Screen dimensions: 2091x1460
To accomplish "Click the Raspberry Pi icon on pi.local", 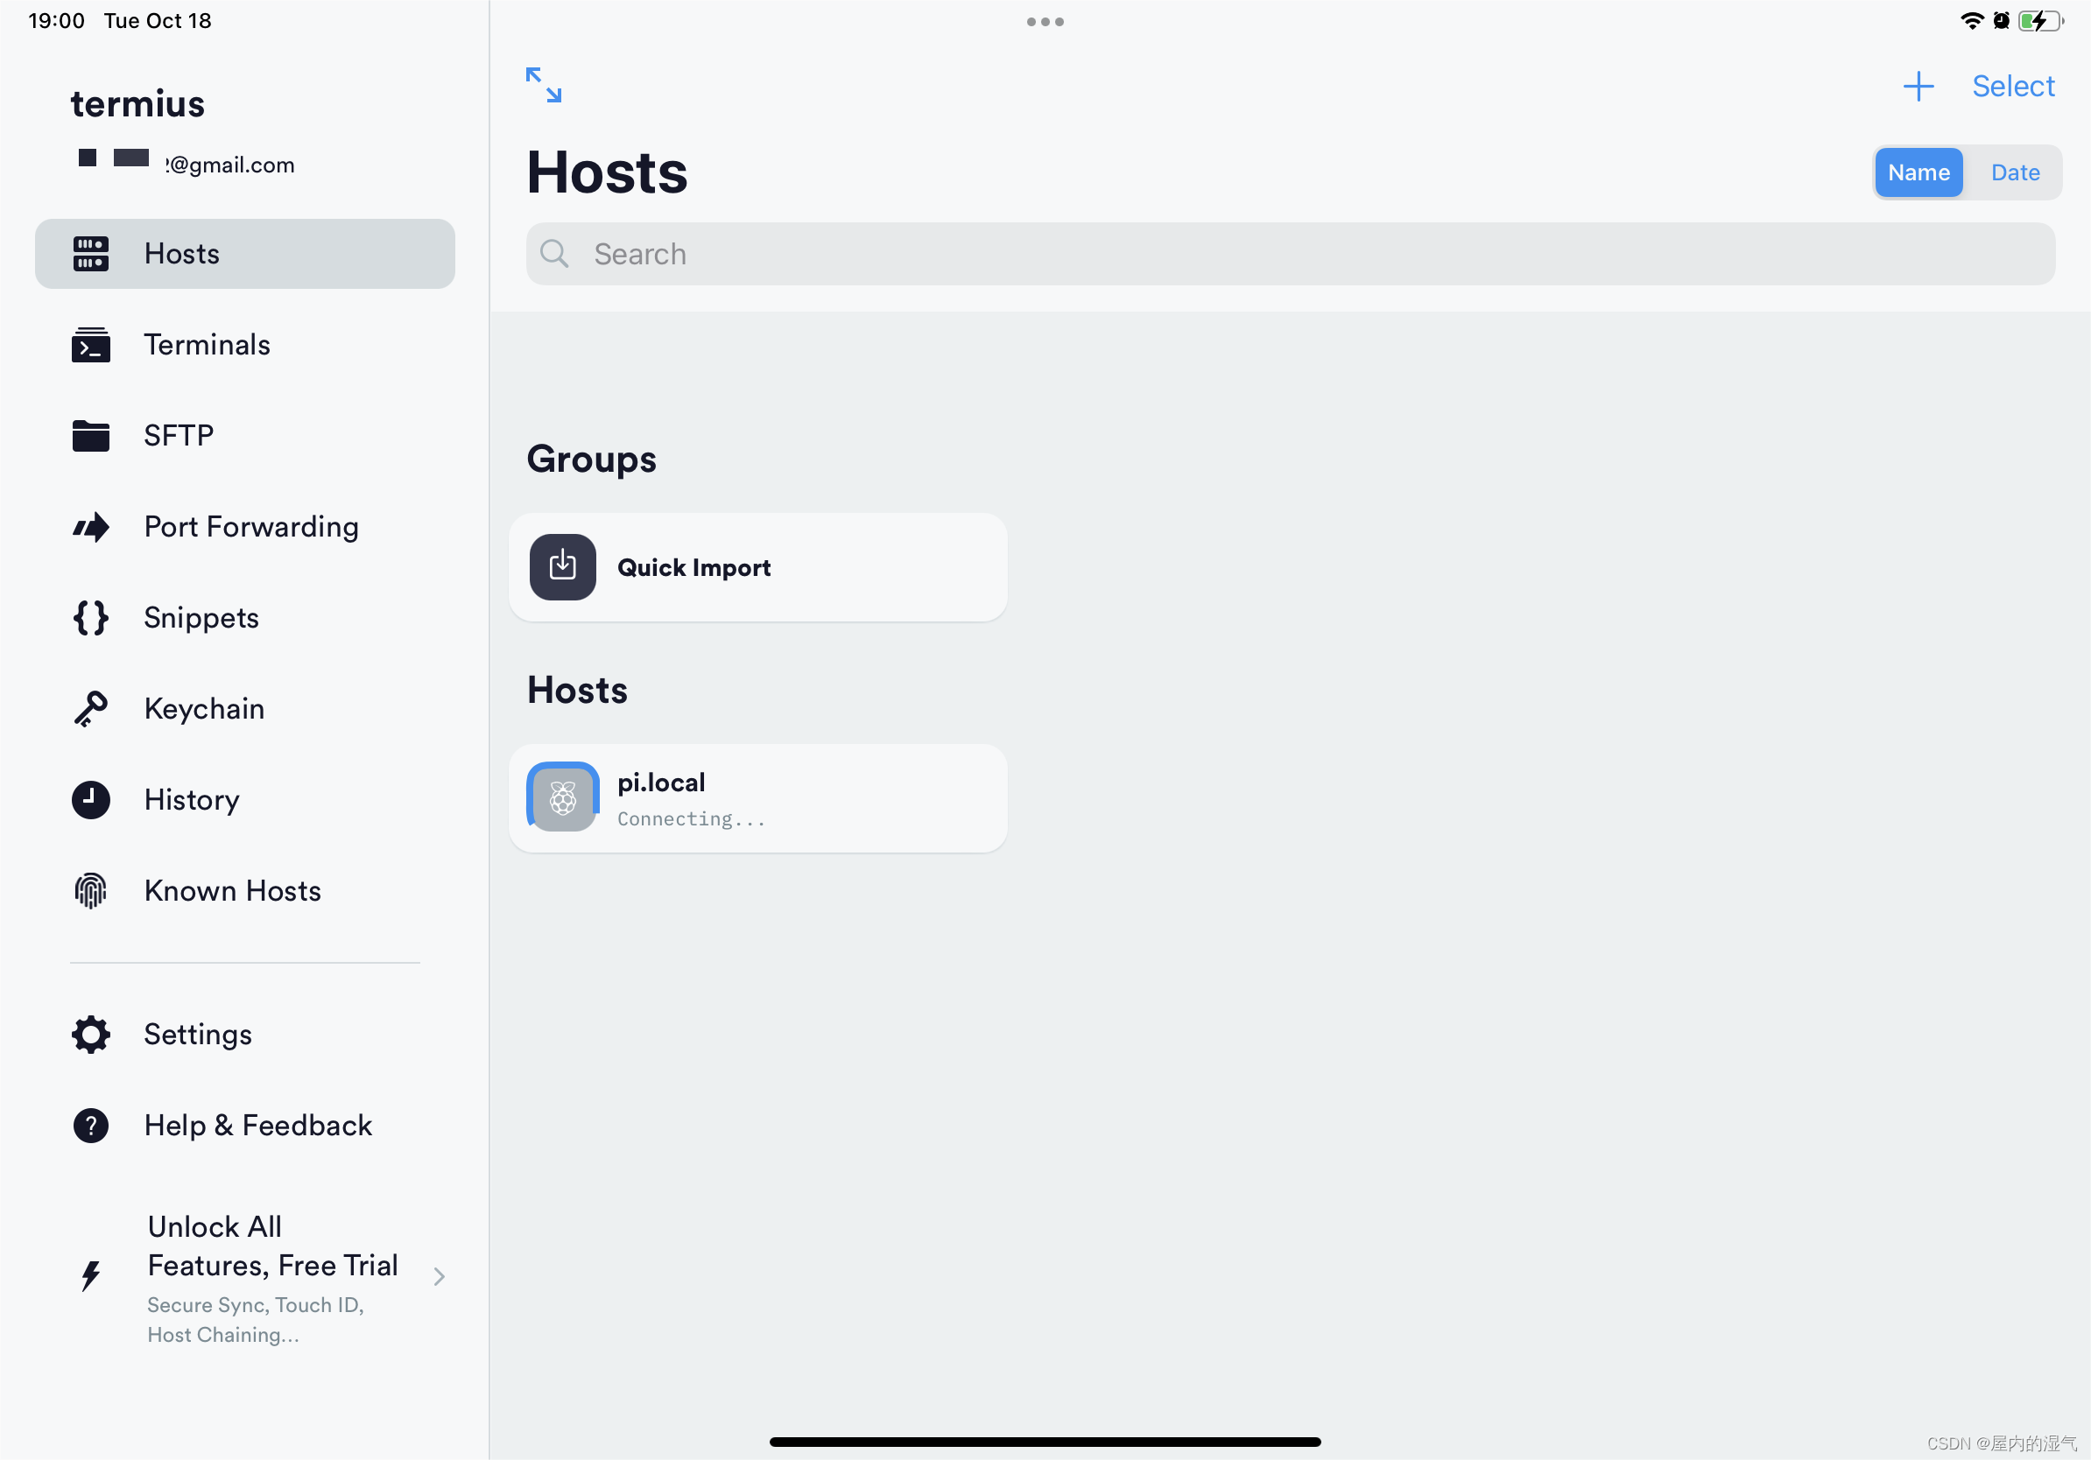I will coord(563,798).
